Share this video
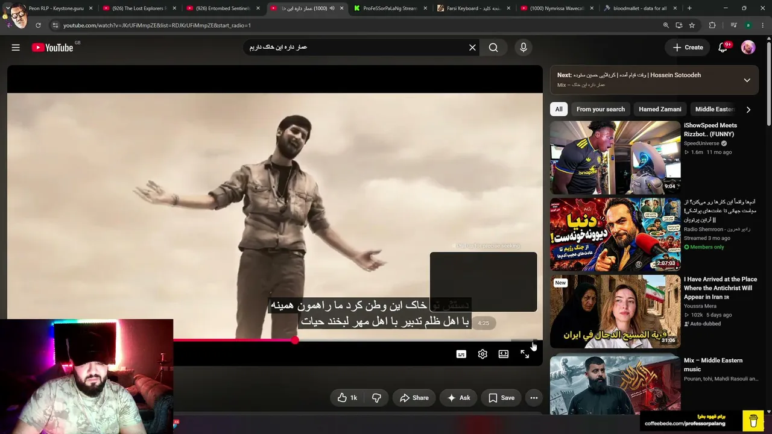Viewport: 772px width, 434px height. coord(414,398)
